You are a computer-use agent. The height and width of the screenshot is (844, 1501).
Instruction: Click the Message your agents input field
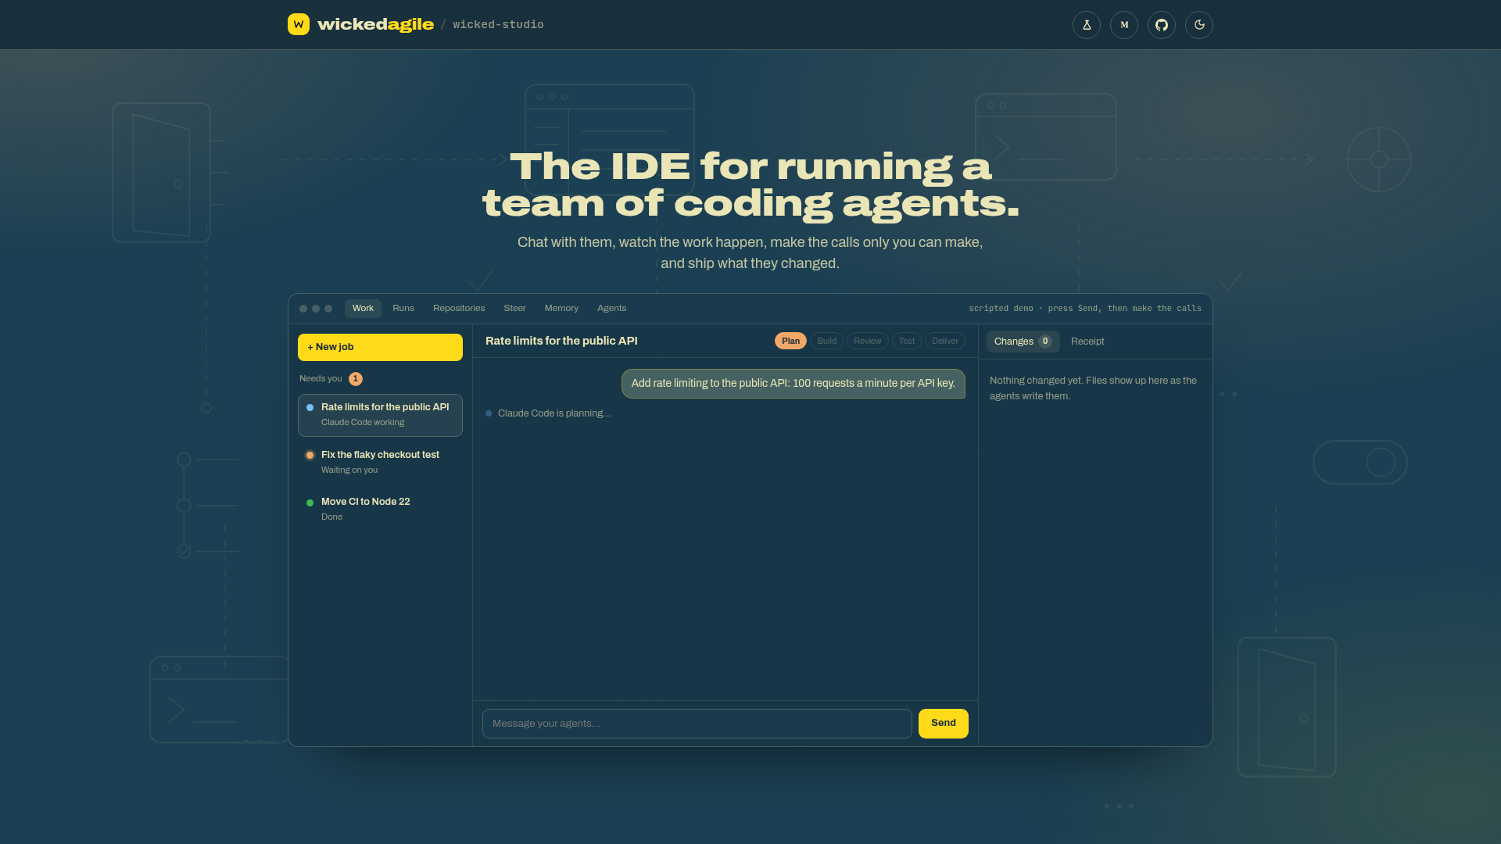(x=697, y=724)
